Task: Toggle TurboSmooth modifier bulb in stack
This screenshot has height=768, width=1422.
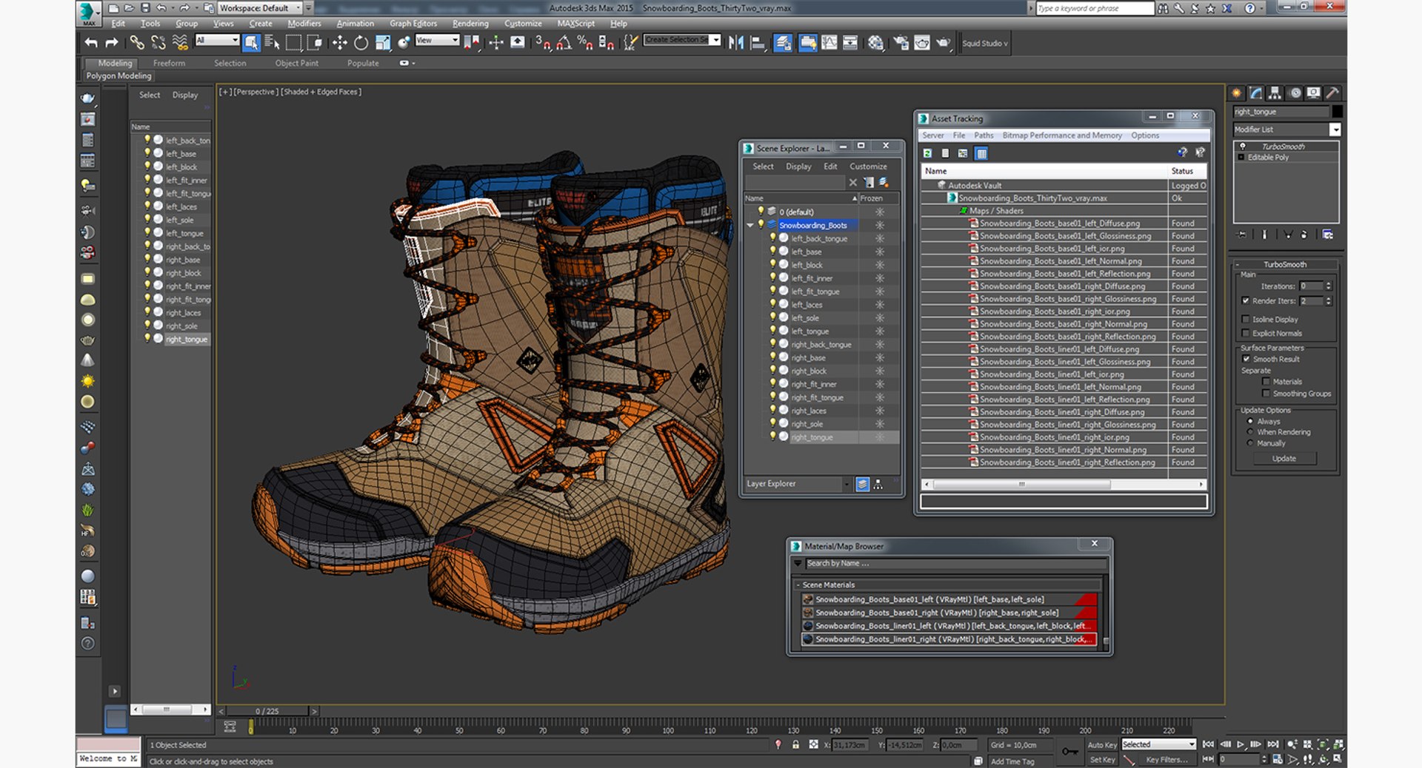Action: pyautogui.click(x=1243, y=146)
